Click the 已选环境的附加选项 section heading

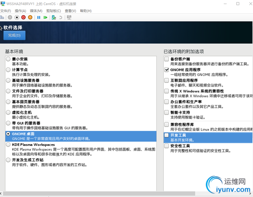[184, 52]
